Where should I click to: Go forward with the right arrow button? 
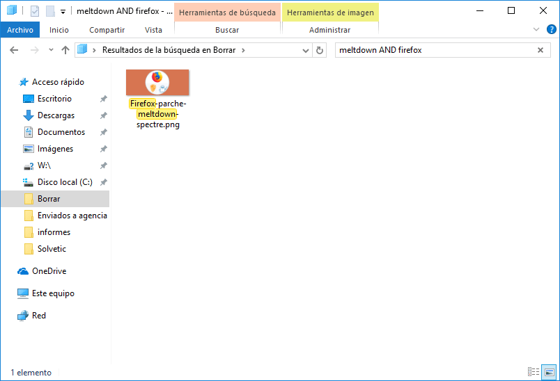pyautogui.click(x=35, y=50)
